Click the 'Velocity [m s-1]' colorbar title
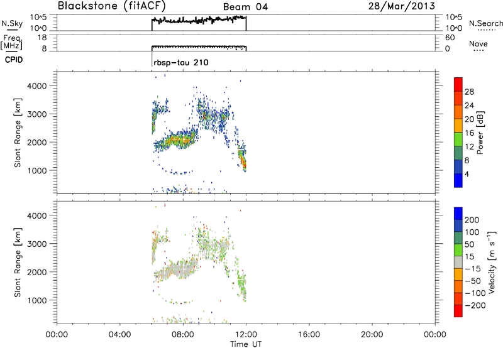This screenshot has width=503, height=348. pyautogui.click(x=492, y=262)
